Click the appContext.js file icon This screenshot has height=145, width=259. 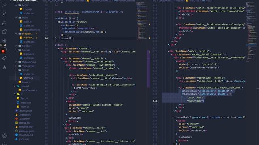(x=20, y=90)
